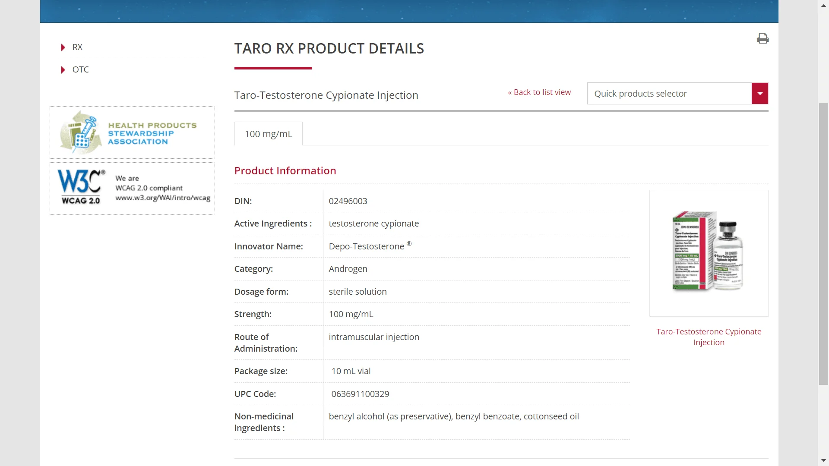The width and height of the screenshot is (829, 466).
Task: Select the route value intramuscular injection
Action: (374, 337)
